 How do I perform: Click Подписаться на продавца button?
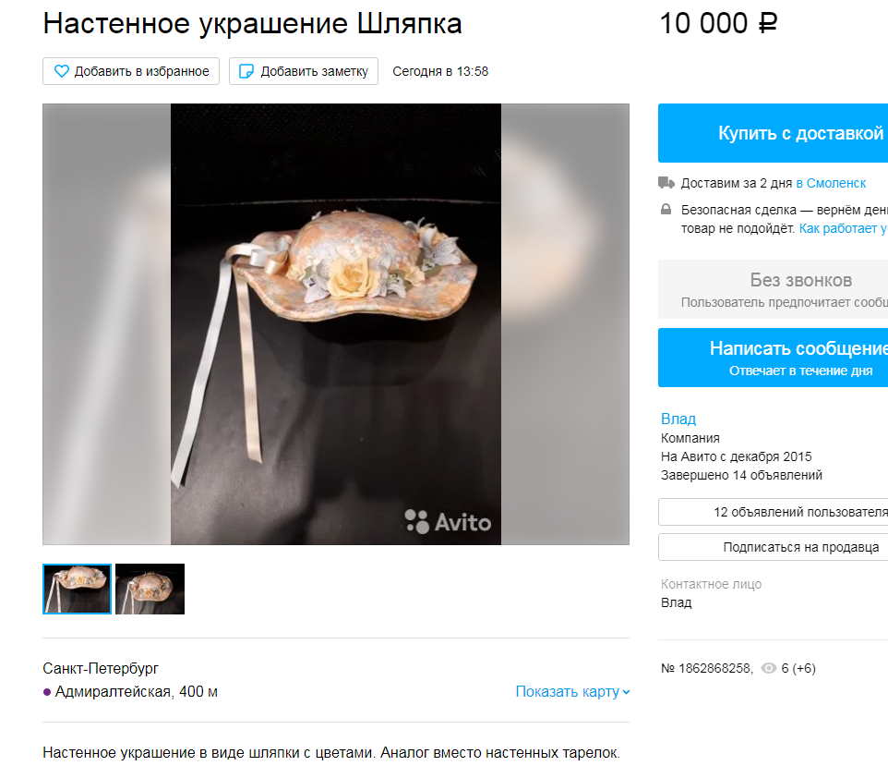773,547
